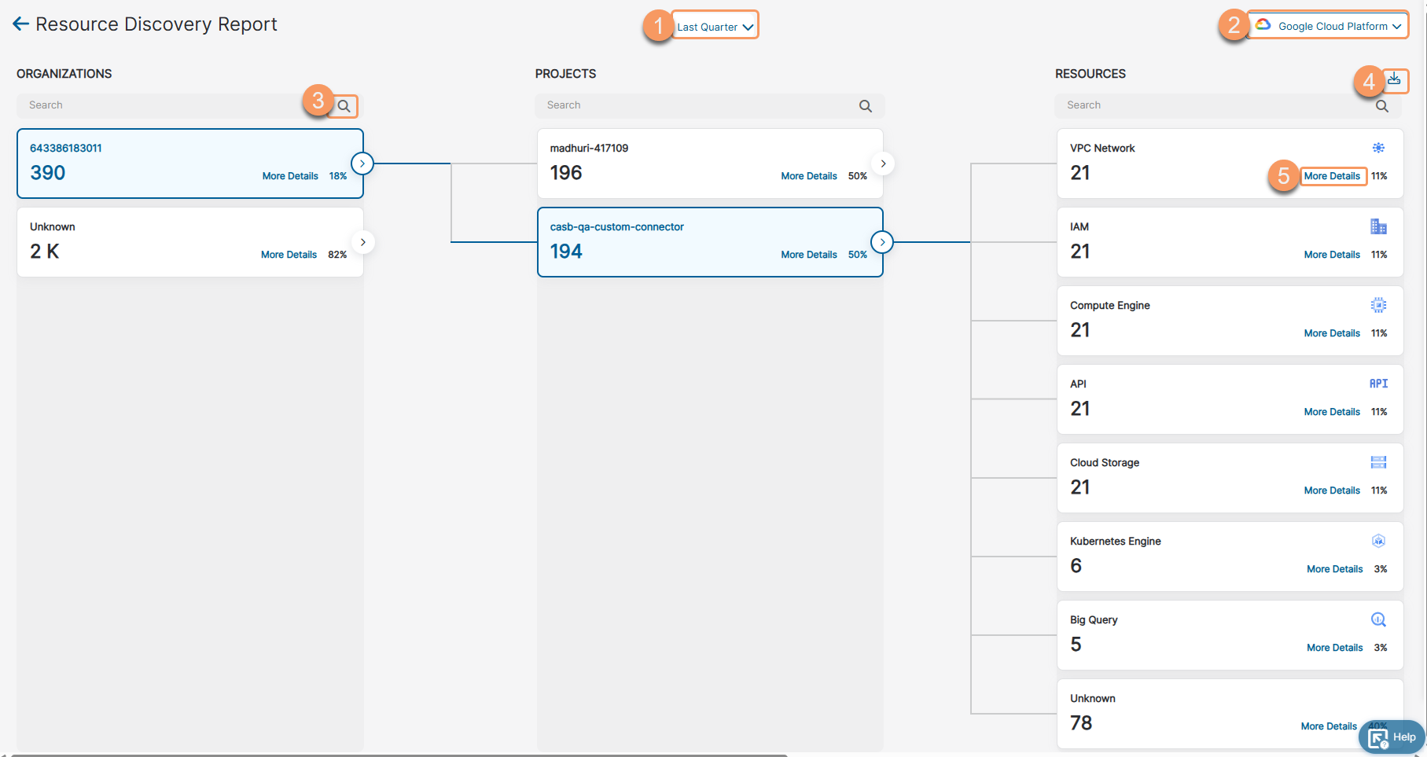Open More Details for organization 643386183011
The height and width of the screenshot is (757, 1427).
coord(290,176)
